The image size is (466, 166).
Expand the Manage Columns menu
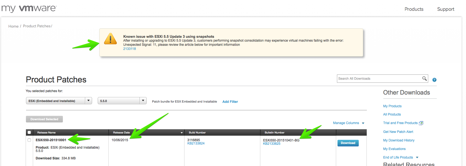coord(349,123)
